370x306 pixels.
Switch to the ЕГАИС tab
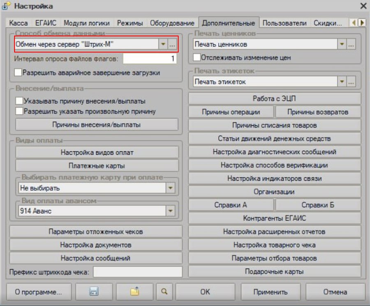46,23
